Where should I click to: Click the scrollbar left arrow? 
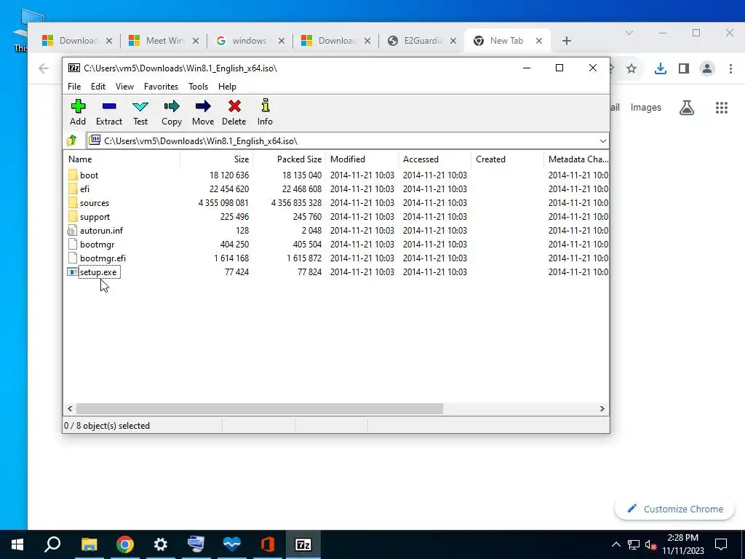coord(70,409)
